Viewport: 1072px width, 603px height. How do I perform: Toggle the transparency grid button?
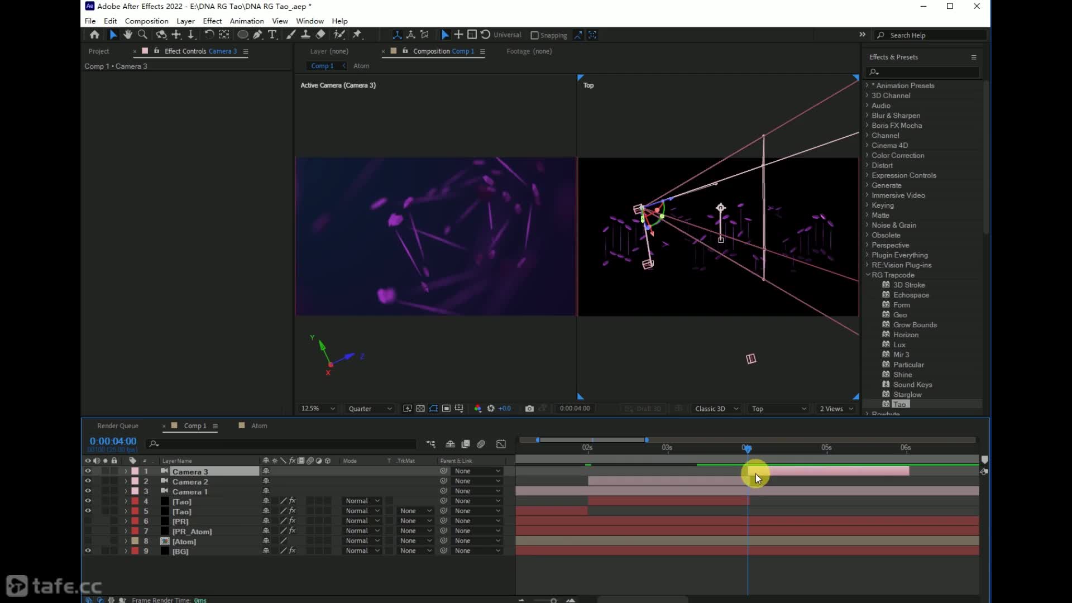pos(420,409)
